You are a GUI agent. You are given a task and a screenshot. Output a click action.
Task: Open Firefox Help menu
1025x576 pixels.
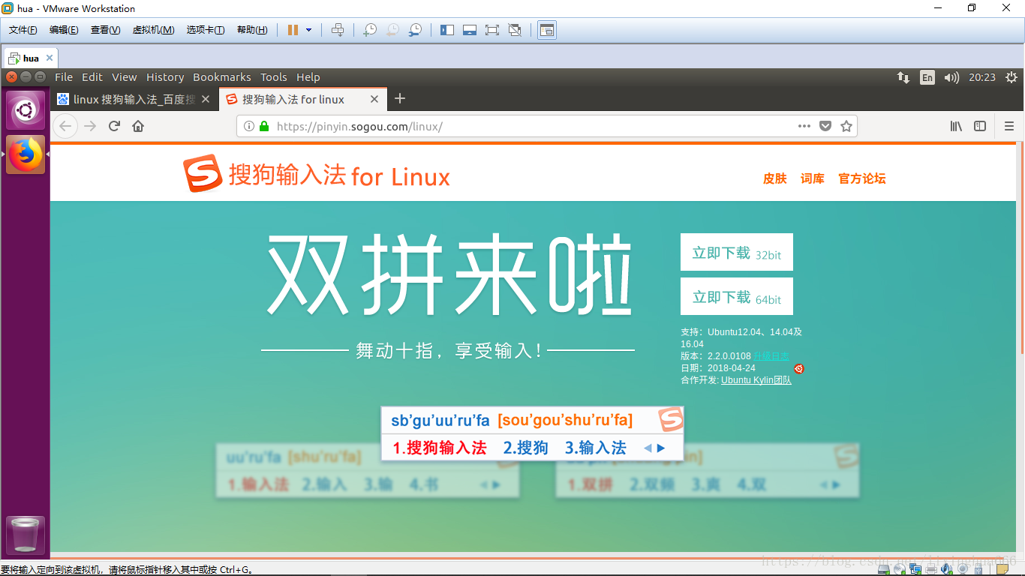point(308,77)
